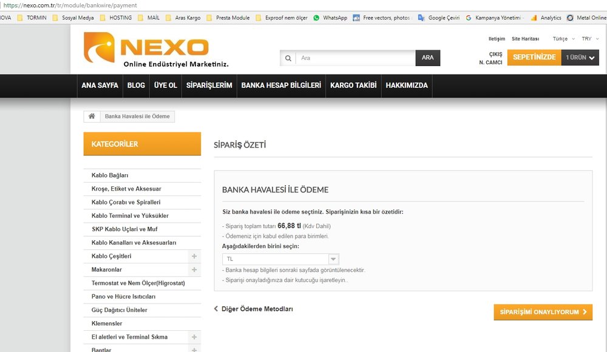Screen dimensions: 607x352
Task: Open the Metal Online bookmark
Action: (x=587, y=18)
